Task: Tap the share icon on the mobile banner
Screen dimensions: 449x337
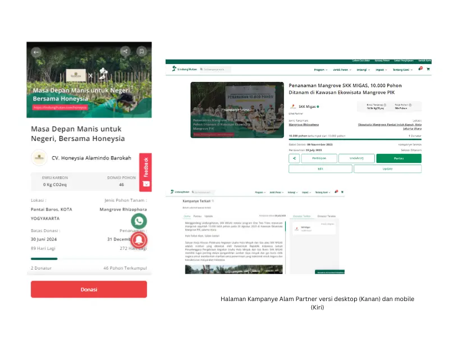Action: [125, 52]
